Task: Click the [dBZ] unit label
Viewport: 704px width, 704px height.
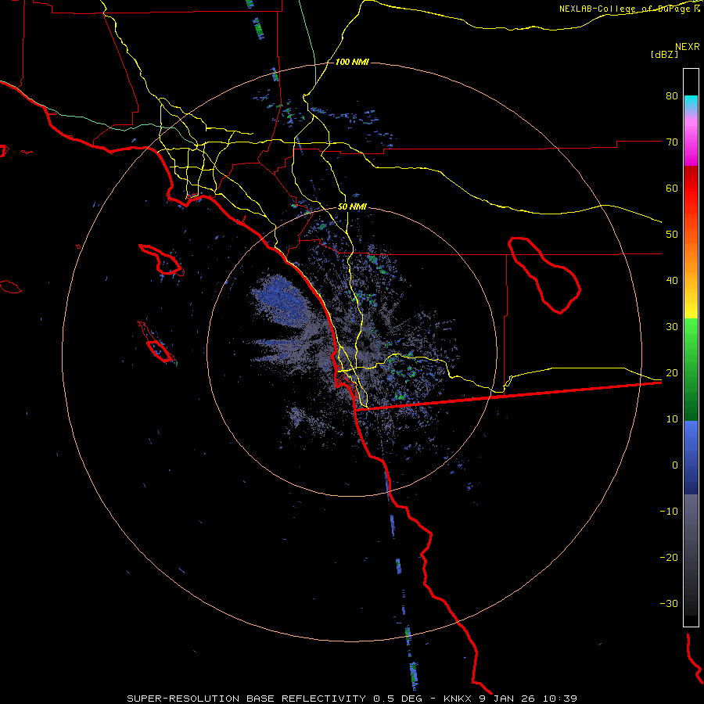Action: pos(664,54)
